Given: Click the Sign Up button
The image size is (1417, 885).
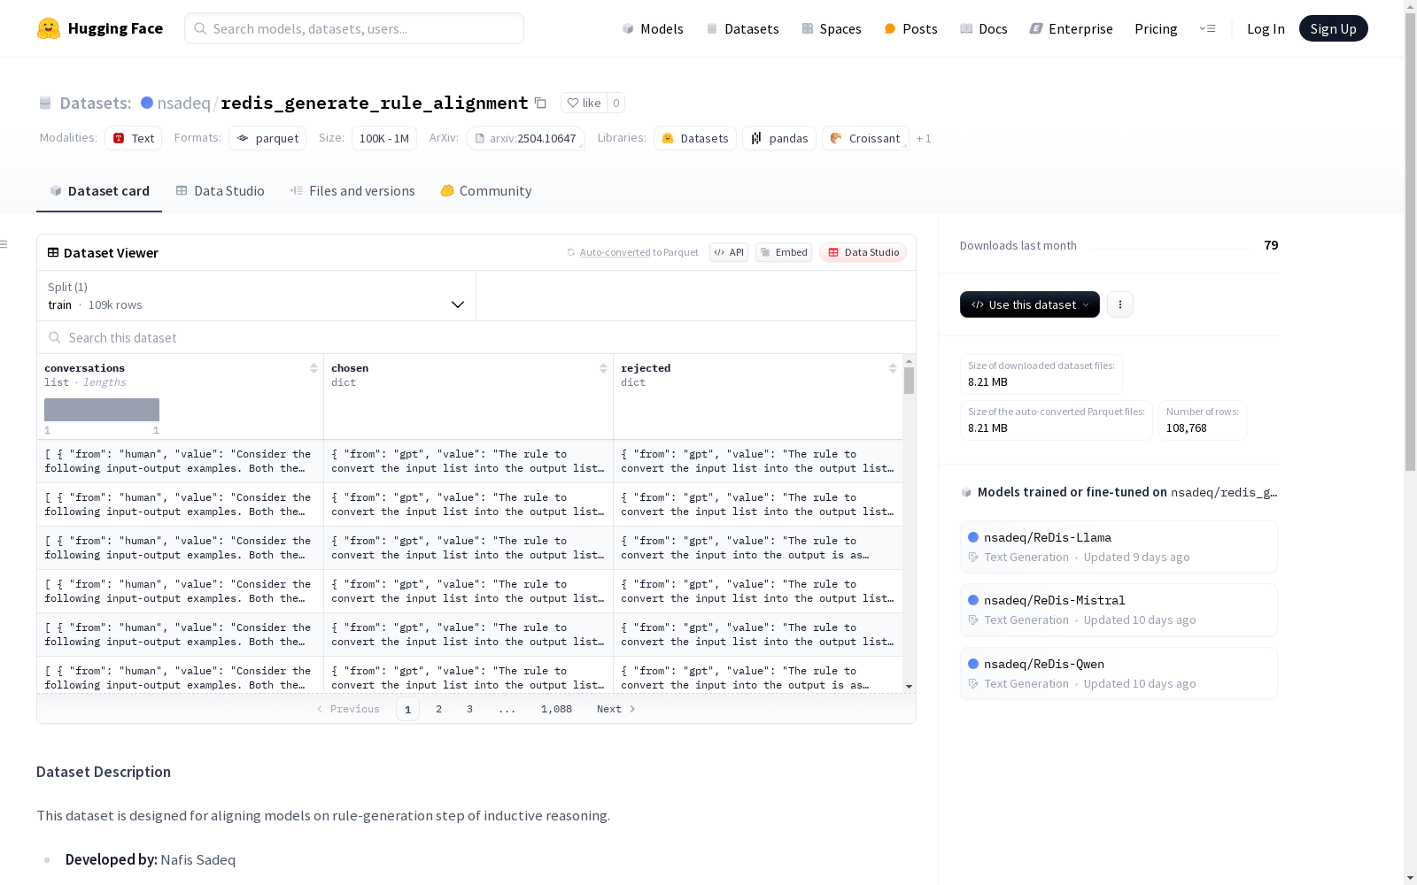Looking at the screenshot, I should (x=1333, y=28).
